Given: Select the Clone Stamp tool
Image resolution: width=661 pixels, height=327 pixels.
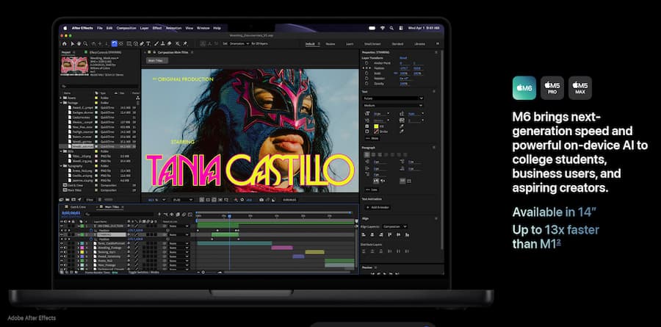Looking at the screenshot, I should pyautogui.click(x=163, y=43).
